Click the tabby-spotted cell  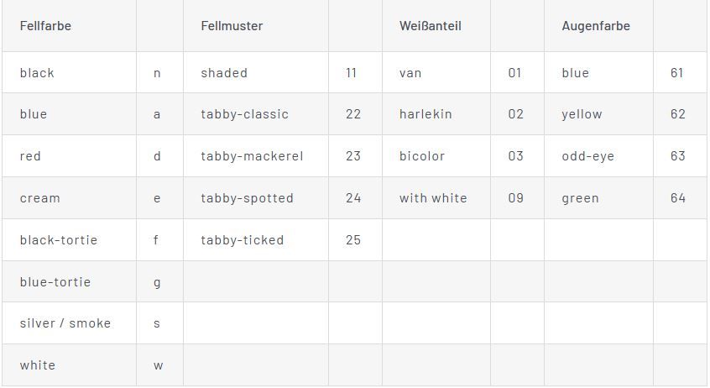[x=247, y=198]
